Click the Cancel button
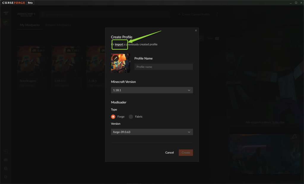 (x=169, y=153)
